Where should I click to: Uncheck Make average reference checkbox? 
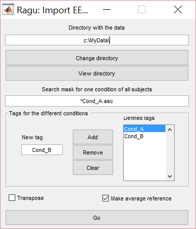point(105,198)
